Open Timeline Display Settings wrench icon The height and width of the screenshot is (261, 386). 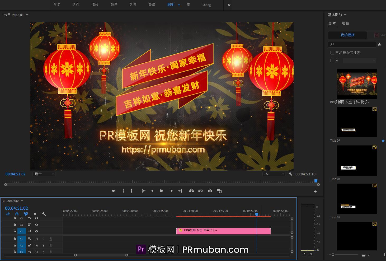pos(44,214)
